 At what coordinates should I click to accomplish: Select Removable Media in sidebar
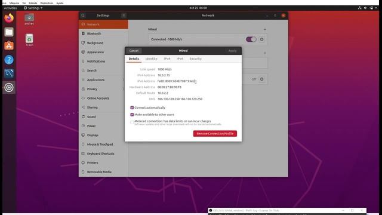coord(103,172)
